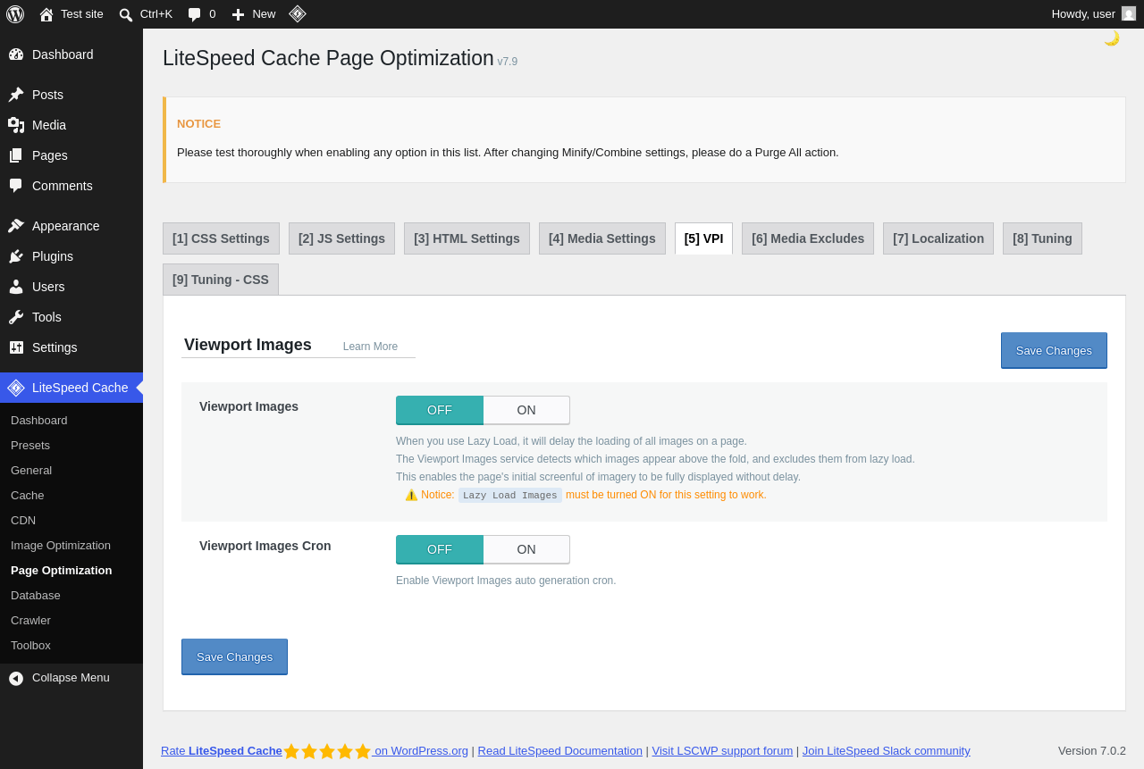Open the Test site home icon
Image resolution: width=1144 pixels, height=769 pixels.
click(46, 14)
